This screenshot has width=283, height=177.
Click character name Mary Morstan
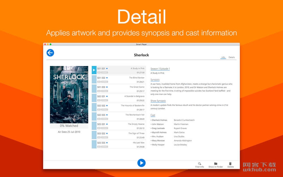point(158,140)
